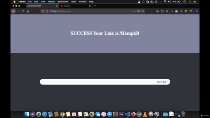Screen dimensions: 210x118
Task: Launch Siri from the Dock
Action: (33, 114)
